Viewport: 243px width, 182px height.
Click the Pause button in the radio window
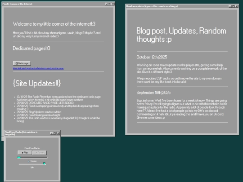pyautogui.click(x=40, y=153)
